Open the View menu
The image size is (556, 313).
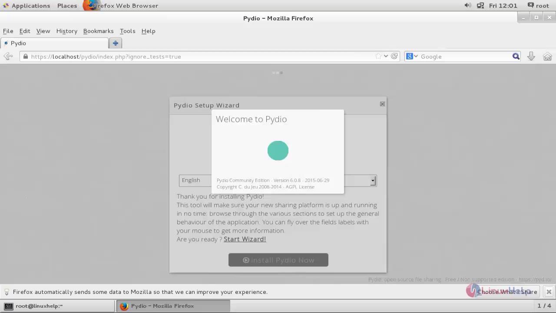click(x=43, y=31)
